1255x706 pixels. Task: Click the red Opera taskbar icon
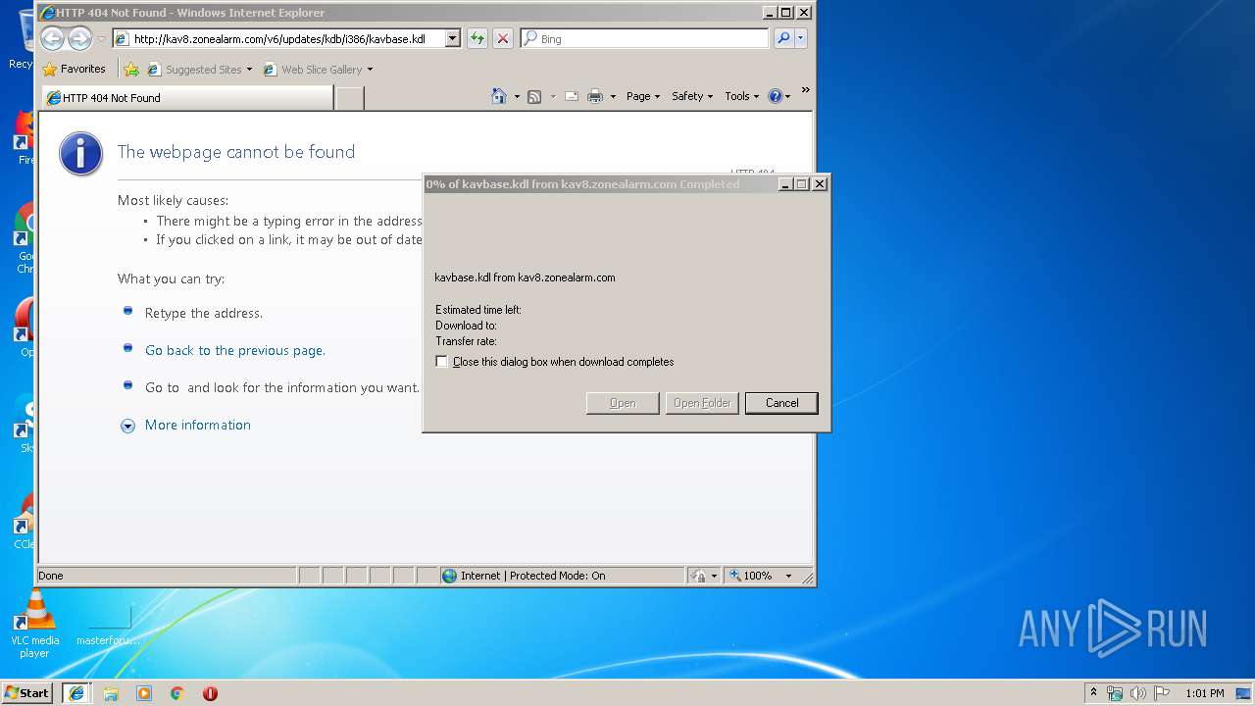click(210, 693)
